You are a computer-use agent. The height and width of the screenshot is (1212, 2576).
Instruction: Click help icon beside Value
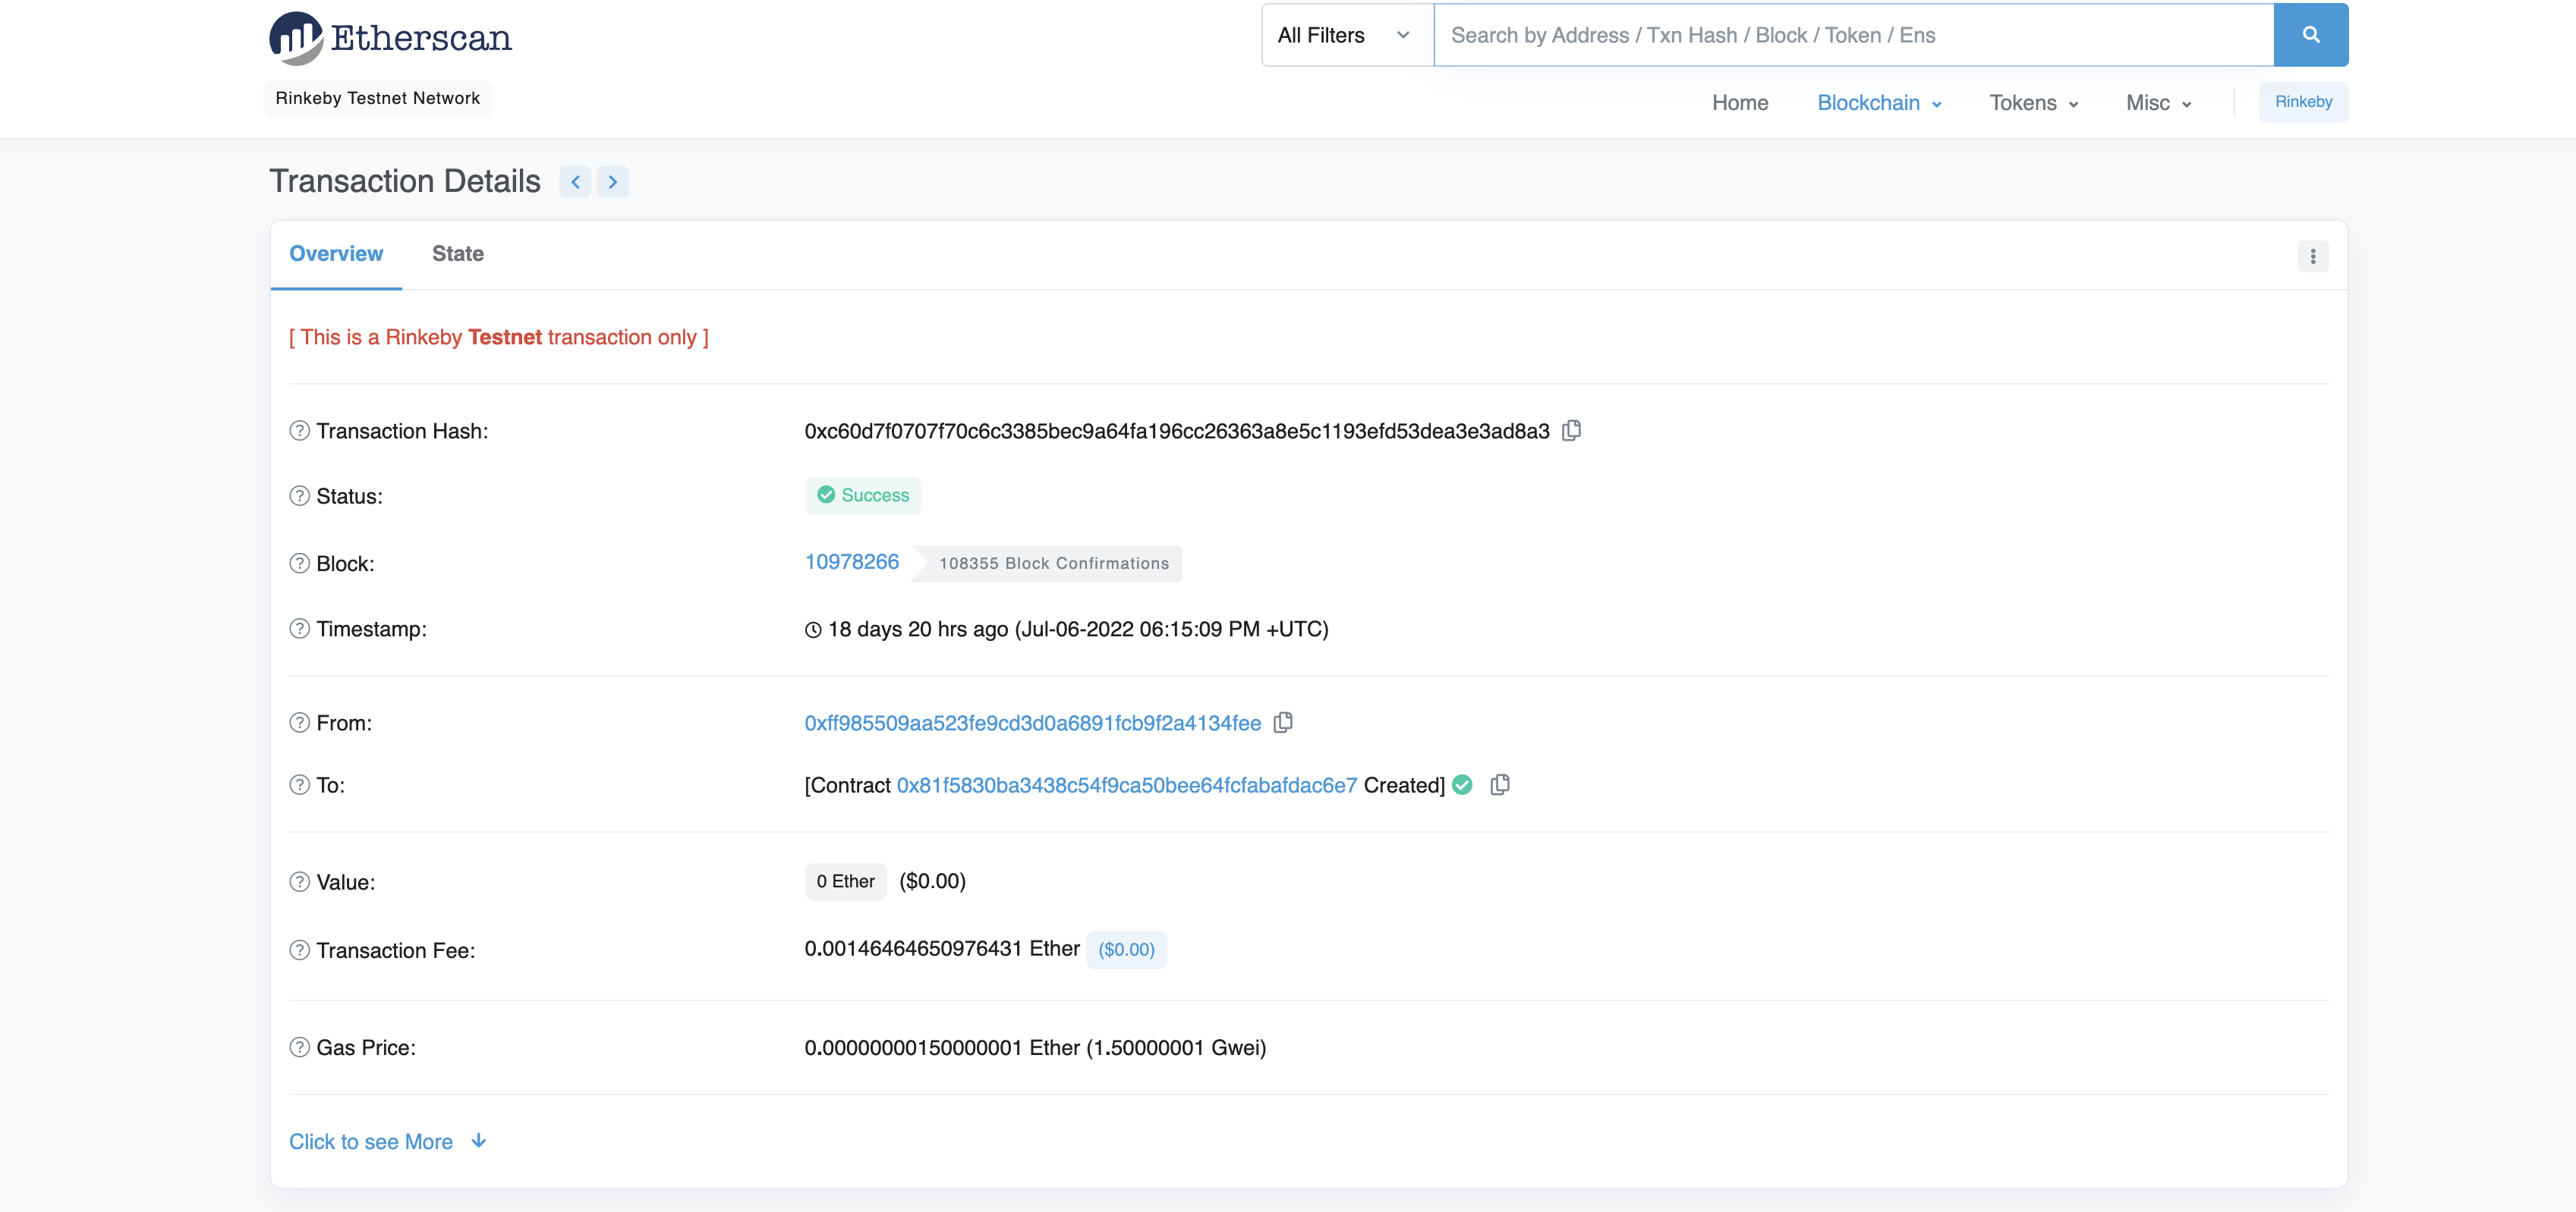pyautogui.click(x=299, y=882)
